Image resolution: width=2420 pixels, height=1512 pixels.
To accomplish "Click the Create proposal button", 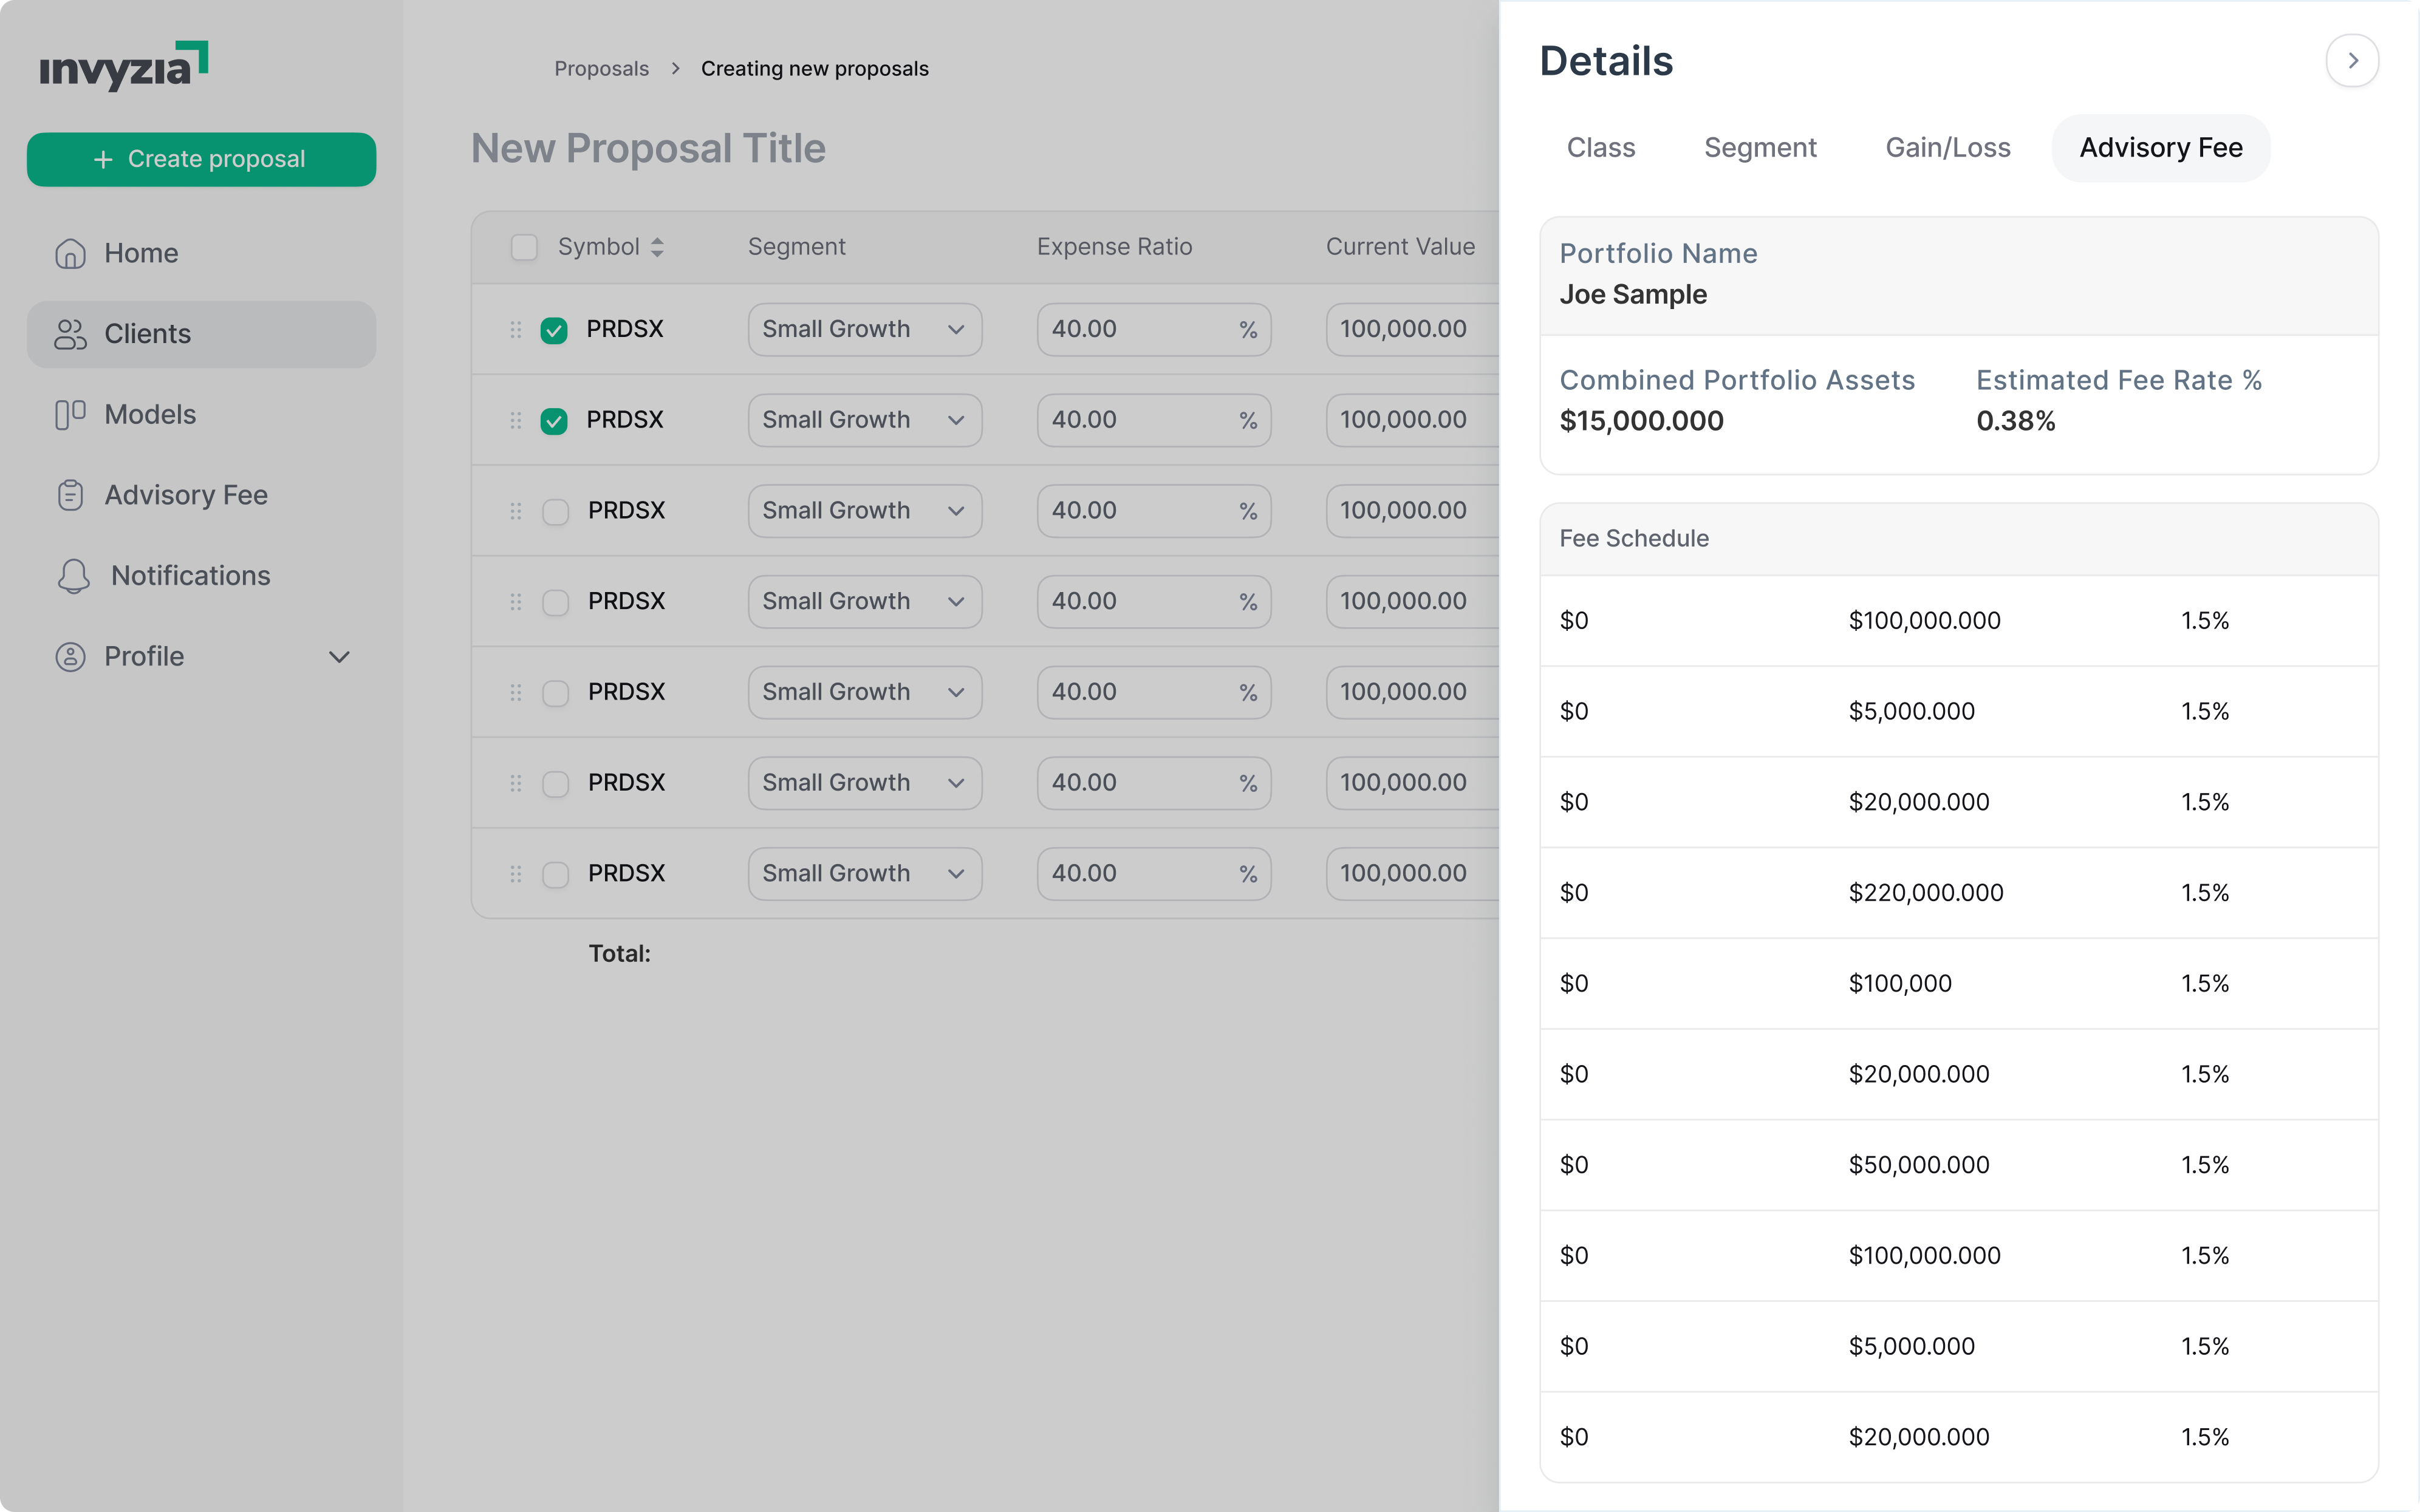I will [201, 160].
